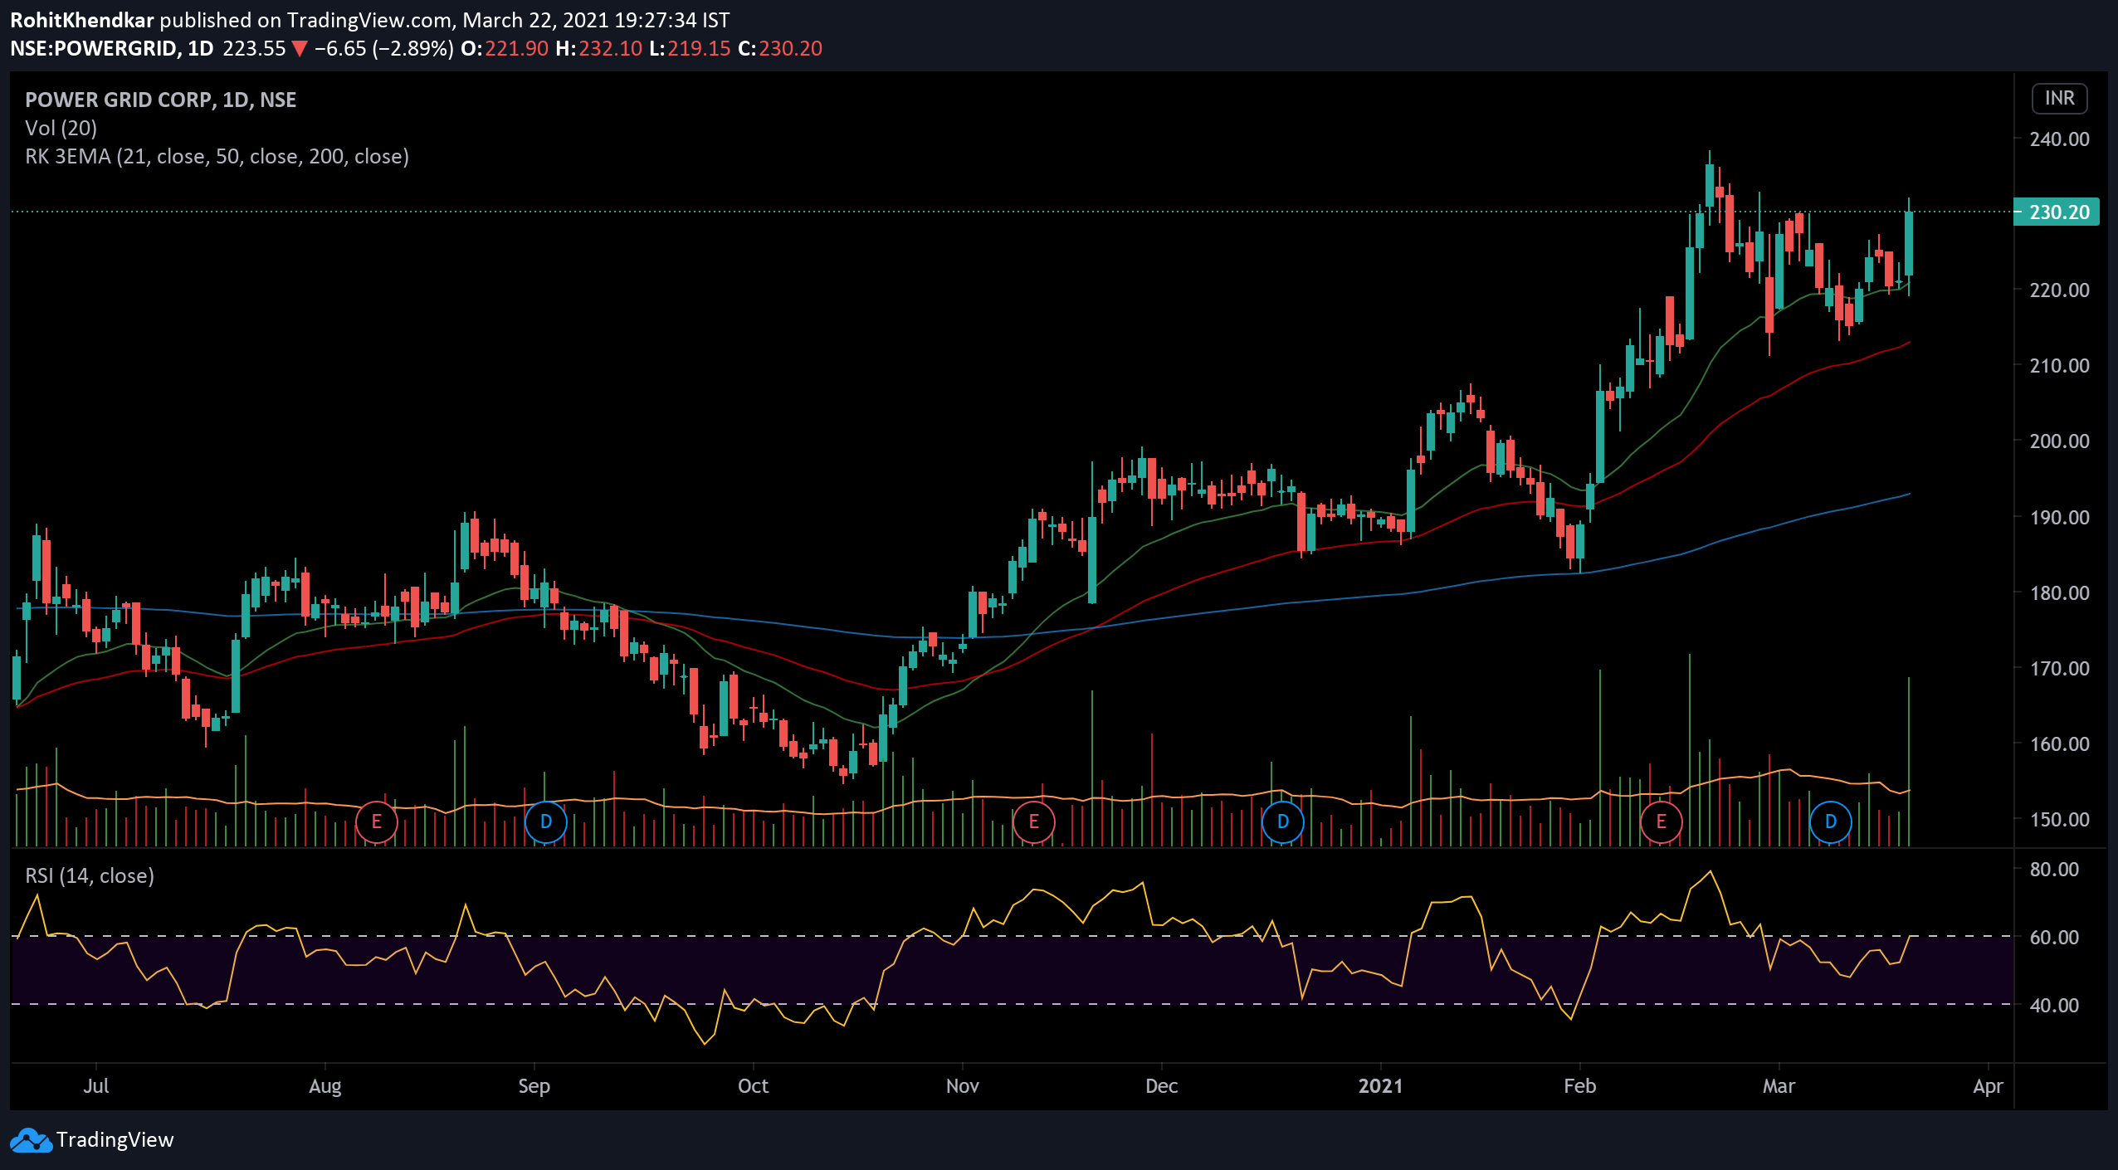Click the 240.00 price axis label
2118x1170 pixels.
click(x=2059, y=139)
